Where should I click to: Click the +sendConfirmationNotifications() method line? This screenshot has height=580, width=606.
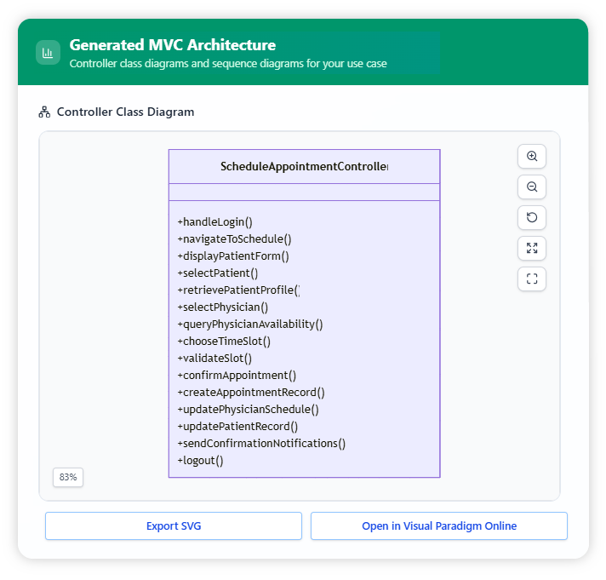[x=261, y=444]
